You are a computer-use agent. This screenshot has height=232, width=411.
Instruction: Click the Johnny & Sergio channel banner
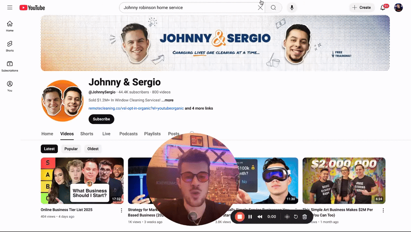(215, 43)
